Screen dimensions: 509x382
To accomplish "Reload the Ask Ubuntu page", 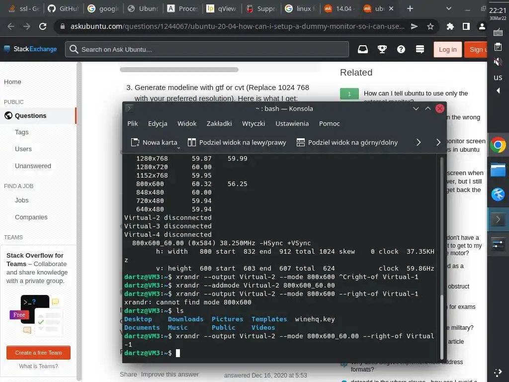I will [x=43, y=26].
